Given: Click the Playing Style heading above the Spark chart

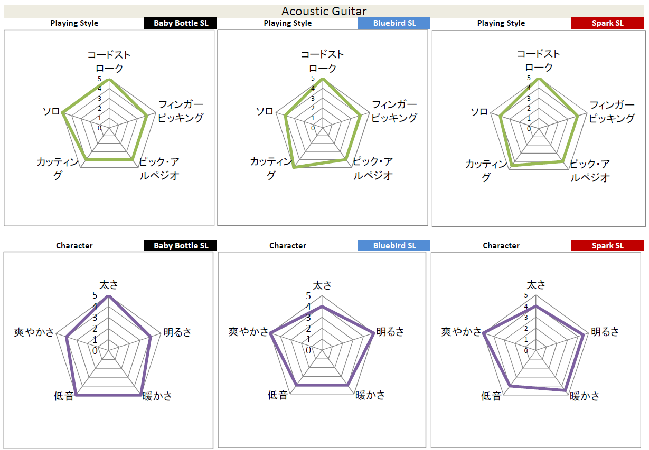Looking at the screenshot, I should pos(501,23).
